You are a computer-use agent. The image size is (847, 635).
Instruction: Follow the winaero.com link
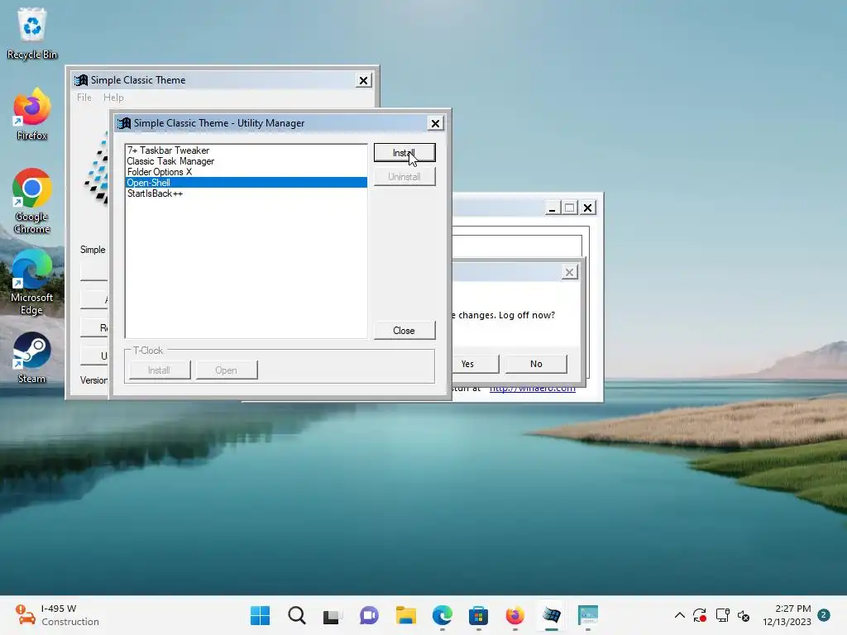click(532, 389)
